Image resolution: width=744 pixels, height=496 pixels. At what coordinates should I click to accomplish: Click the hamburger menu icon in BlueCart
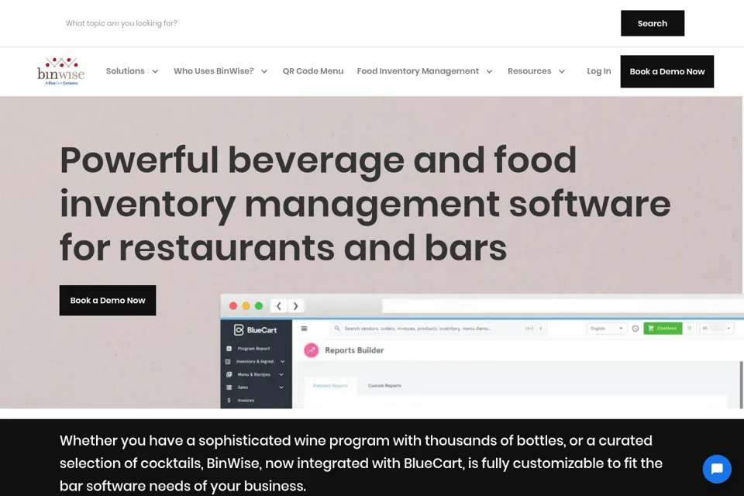[304, 329]
